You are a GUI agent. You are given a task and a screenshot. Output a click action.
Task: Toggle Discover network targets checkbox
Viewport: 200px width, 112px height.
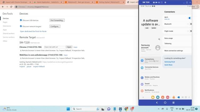point(21,26)
